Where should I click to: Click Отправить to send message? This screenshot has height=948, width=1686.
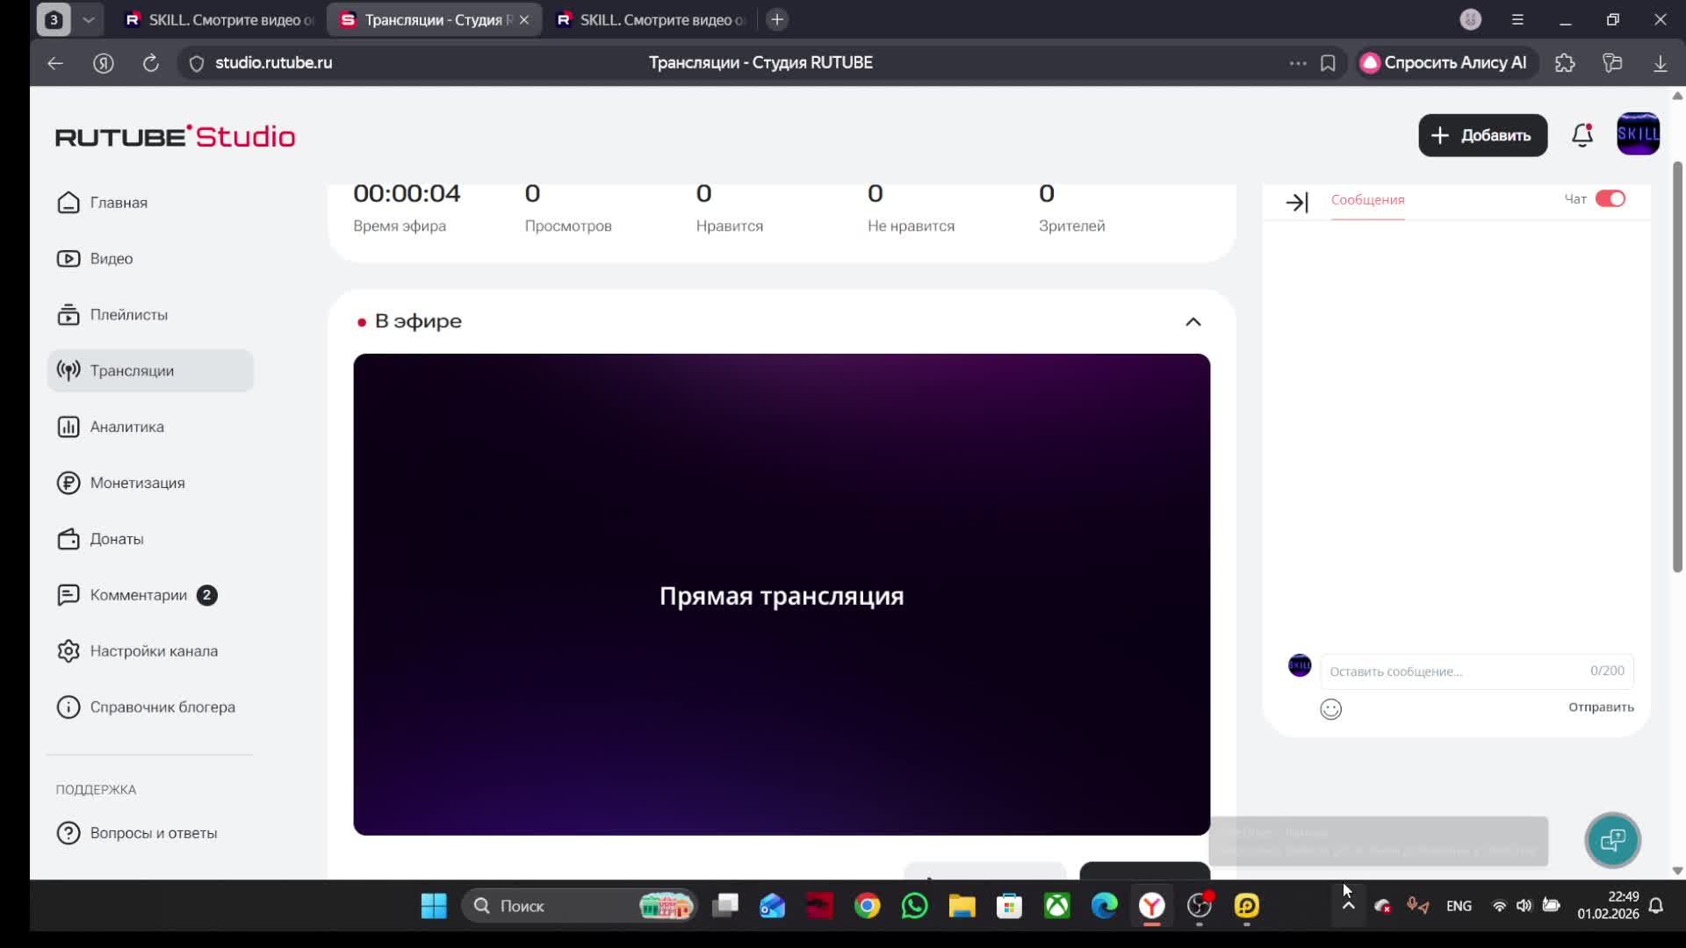[x=1600, y=707]
